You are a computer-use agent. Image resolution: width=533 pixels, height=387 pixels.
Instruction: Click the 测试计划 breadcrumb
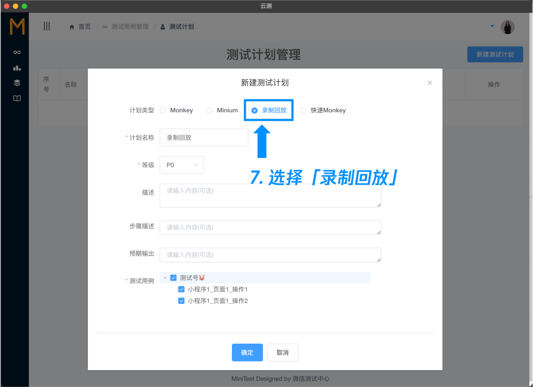pyautogui.click(x=182, y=27)
